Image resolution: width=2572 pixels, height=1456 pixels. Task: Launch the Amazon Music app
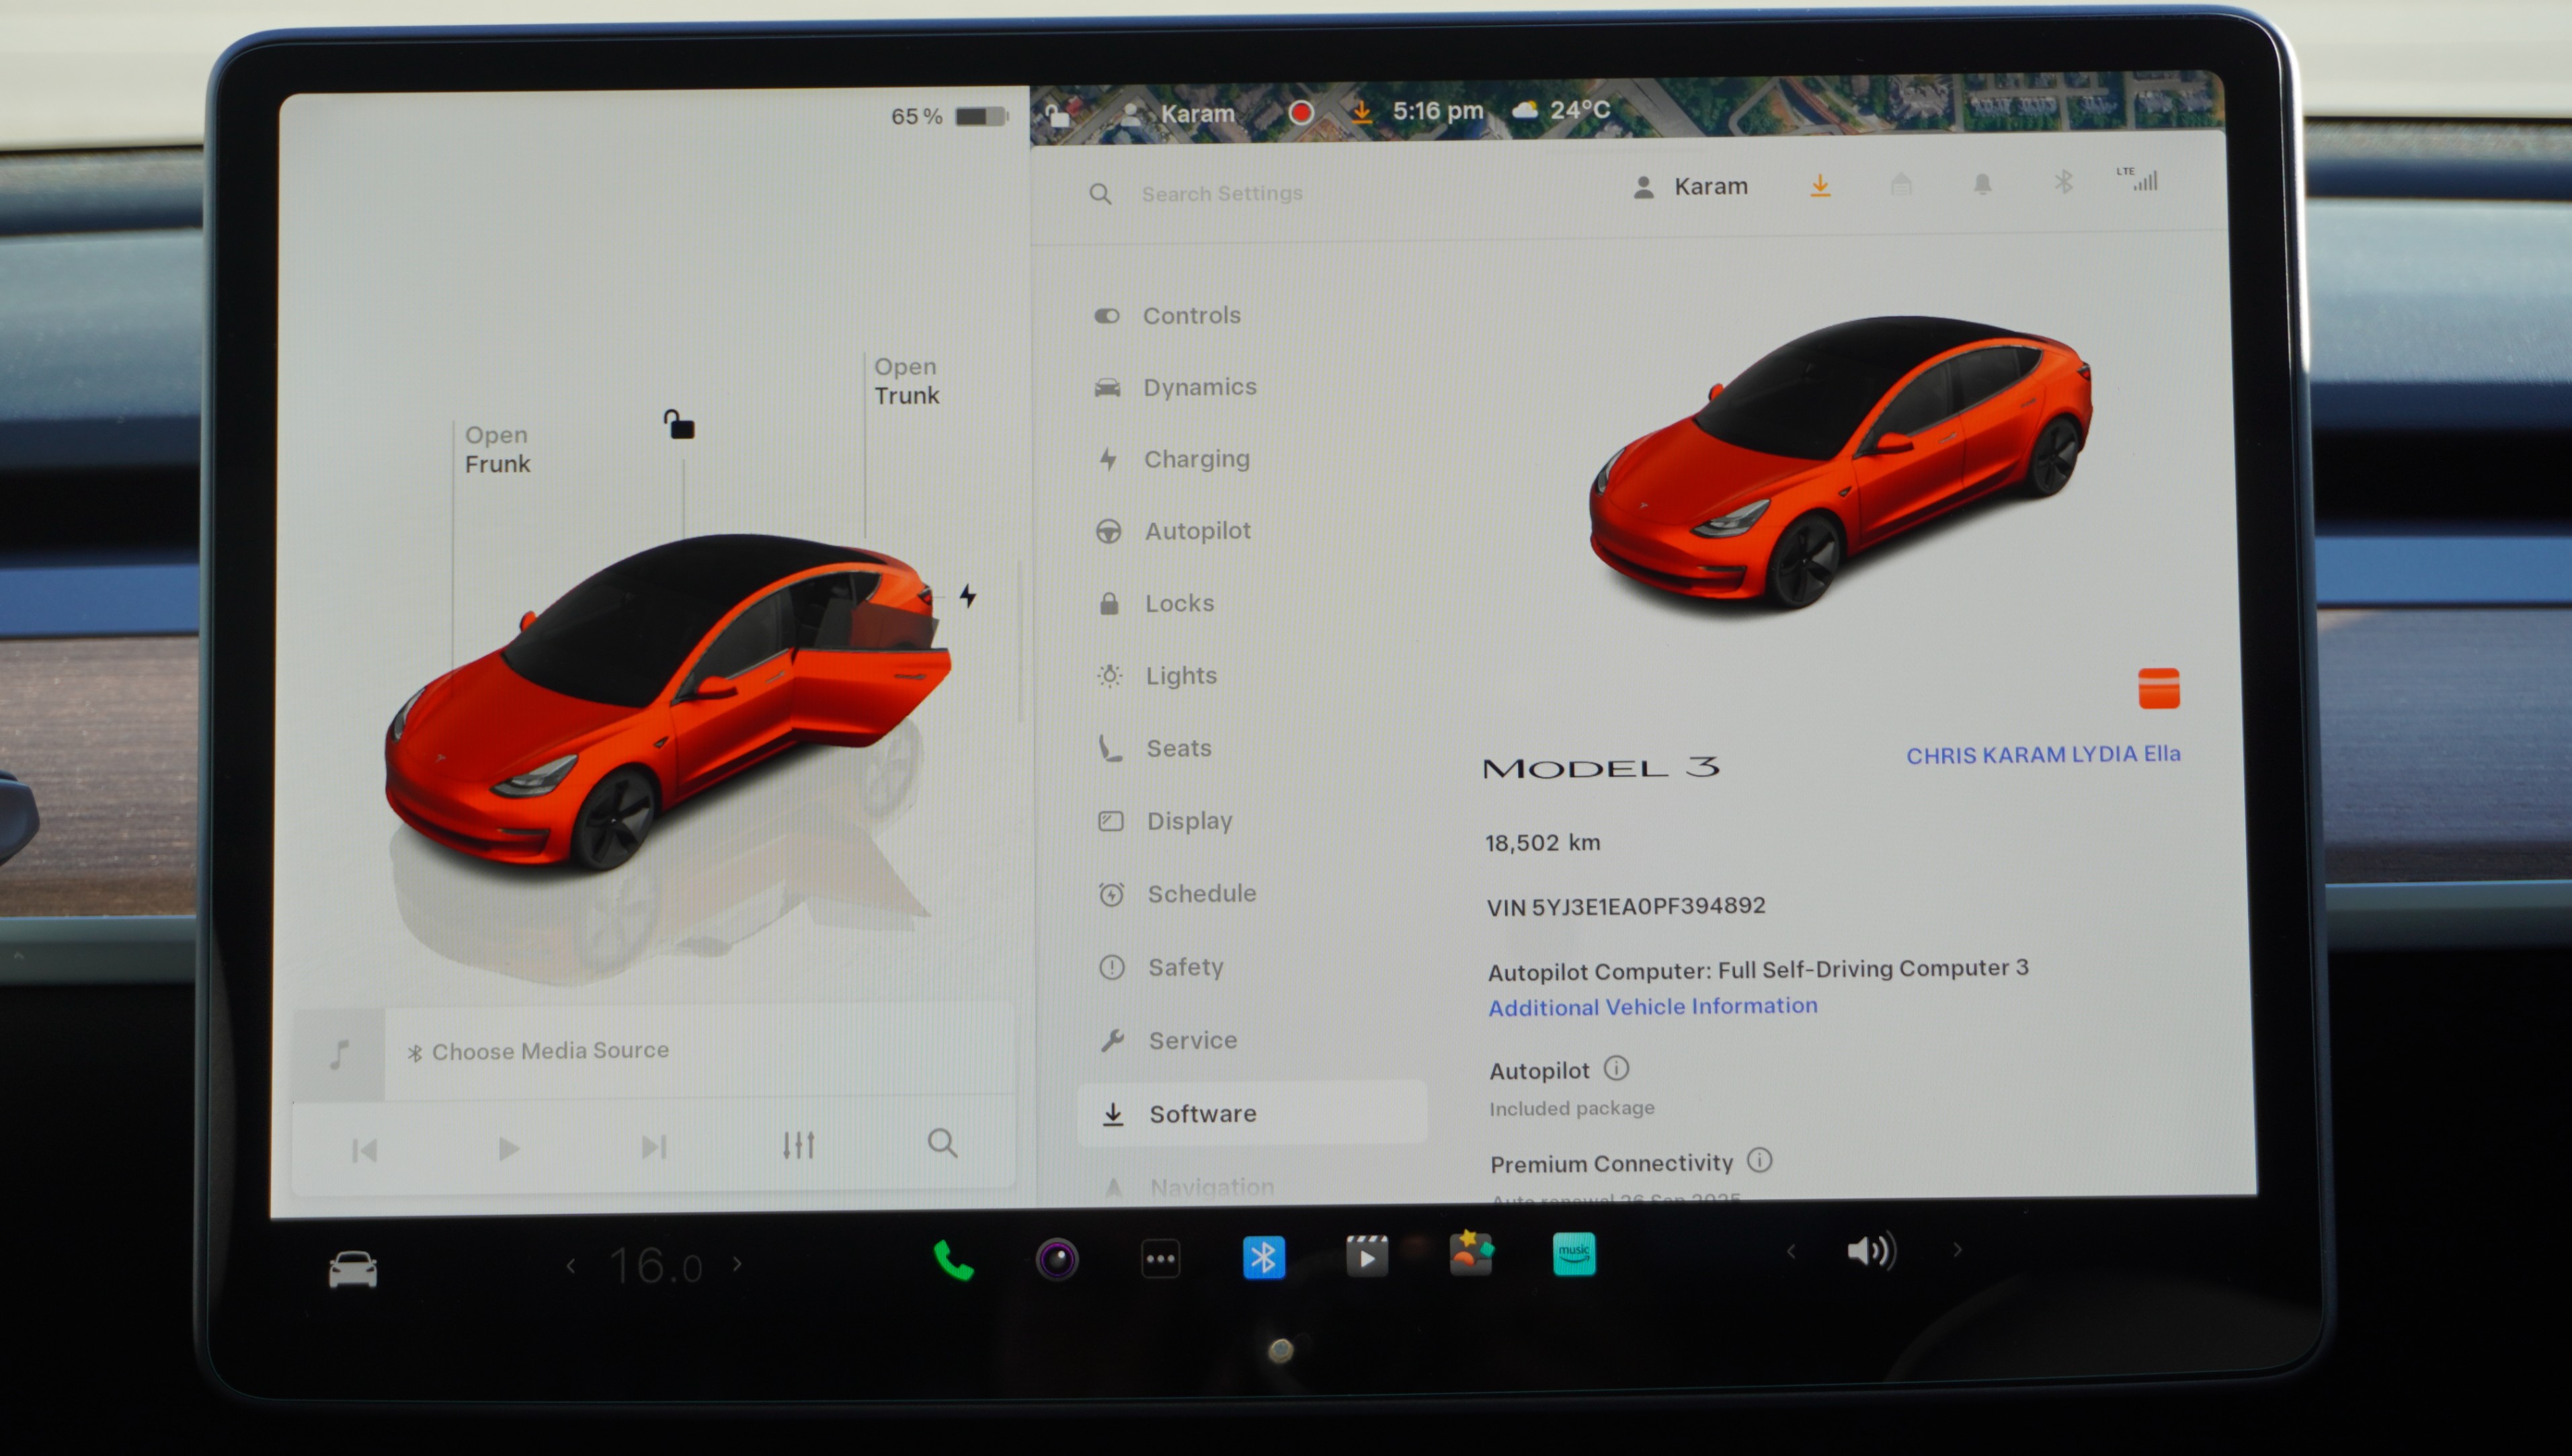pyautogui.click(x=1574, y=1254)
